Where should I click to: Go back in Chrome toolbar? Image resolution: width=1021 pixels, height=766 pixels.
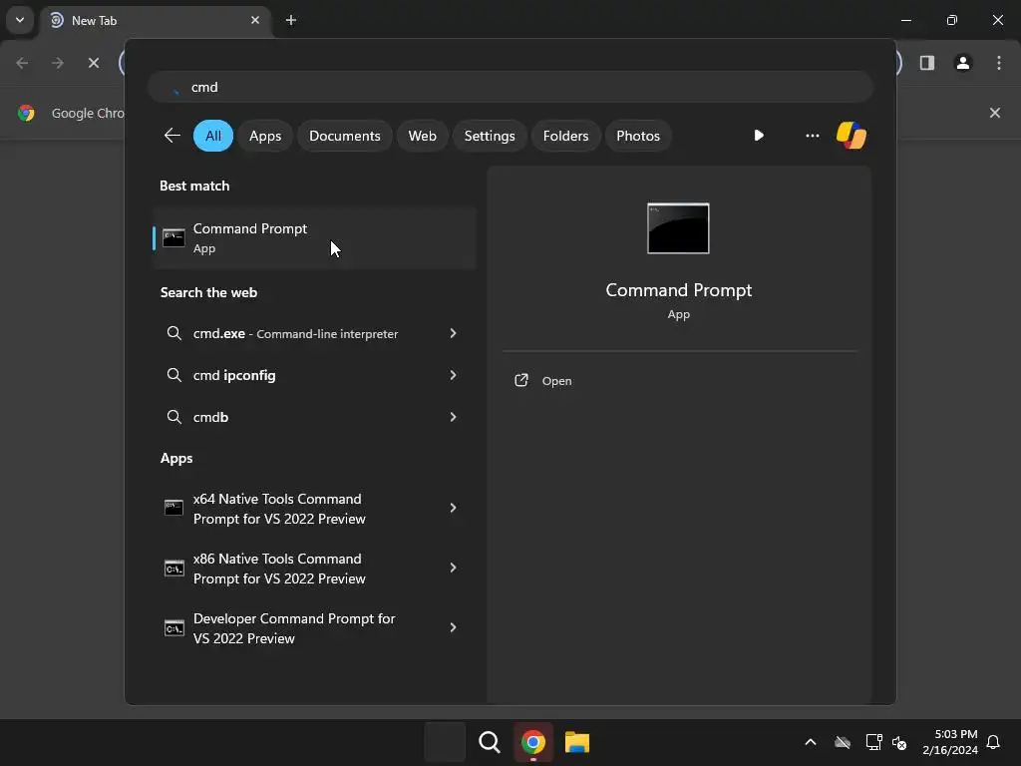(22, 63)
